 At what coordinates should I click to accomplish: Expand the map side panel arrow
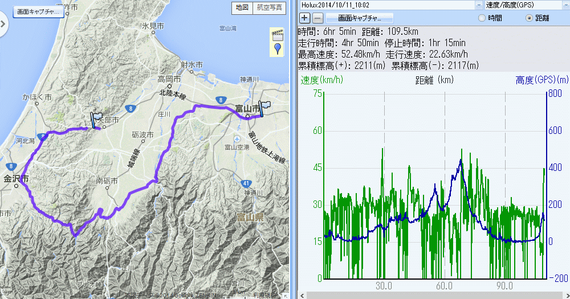[3, 24]
